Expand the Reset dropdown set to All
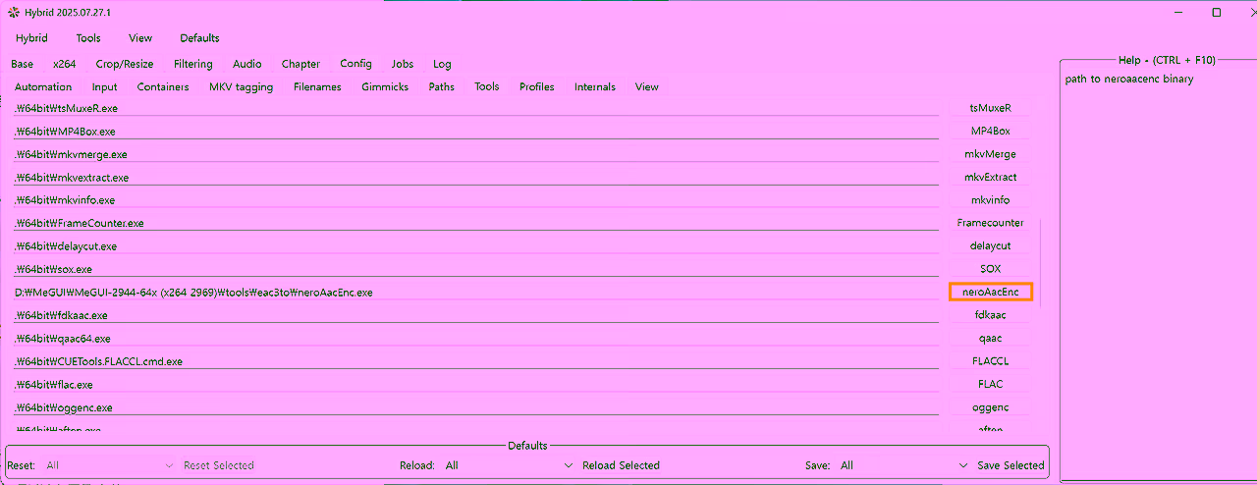The height and width of the screenshot is (485, 1257). 109,465
